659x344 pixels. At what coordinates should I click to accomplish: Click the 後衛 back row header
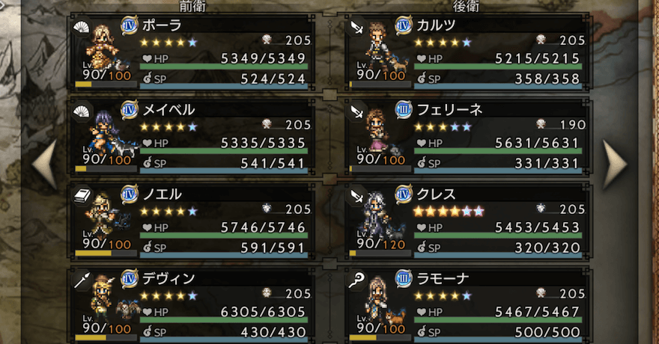(x=466, y=6)
